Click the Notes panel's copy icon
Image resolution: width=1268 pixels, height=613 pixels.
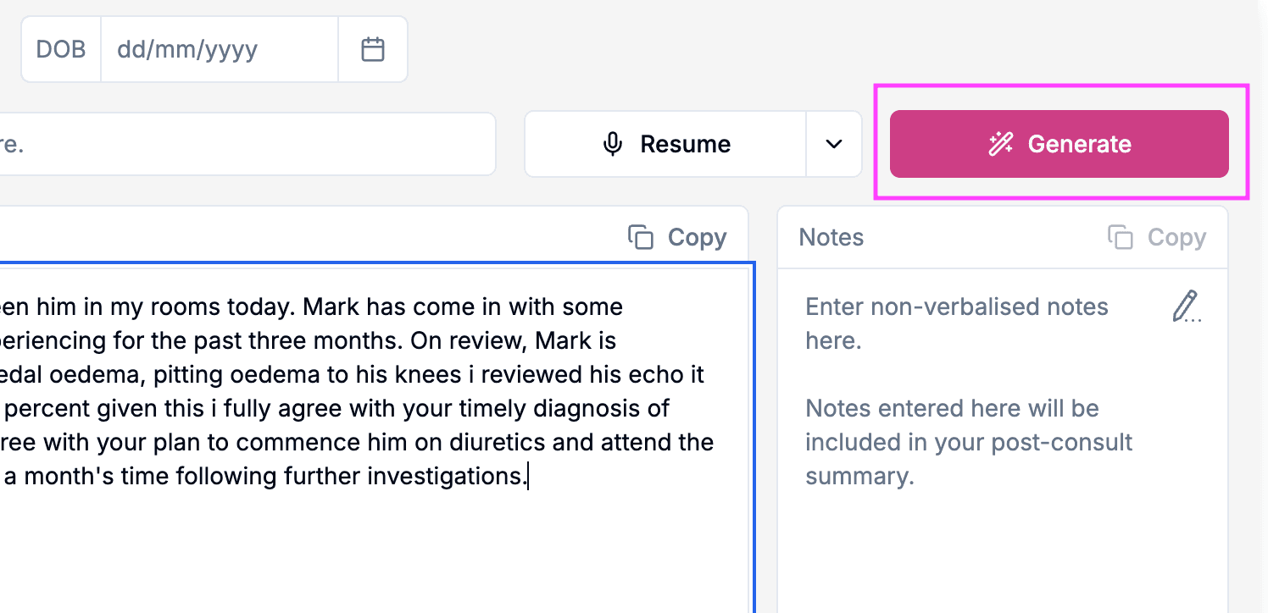coord(1121,237)
